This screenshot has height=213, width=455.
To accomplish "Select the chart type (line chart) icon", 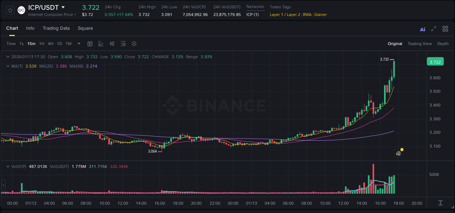I will coord(100,44).
